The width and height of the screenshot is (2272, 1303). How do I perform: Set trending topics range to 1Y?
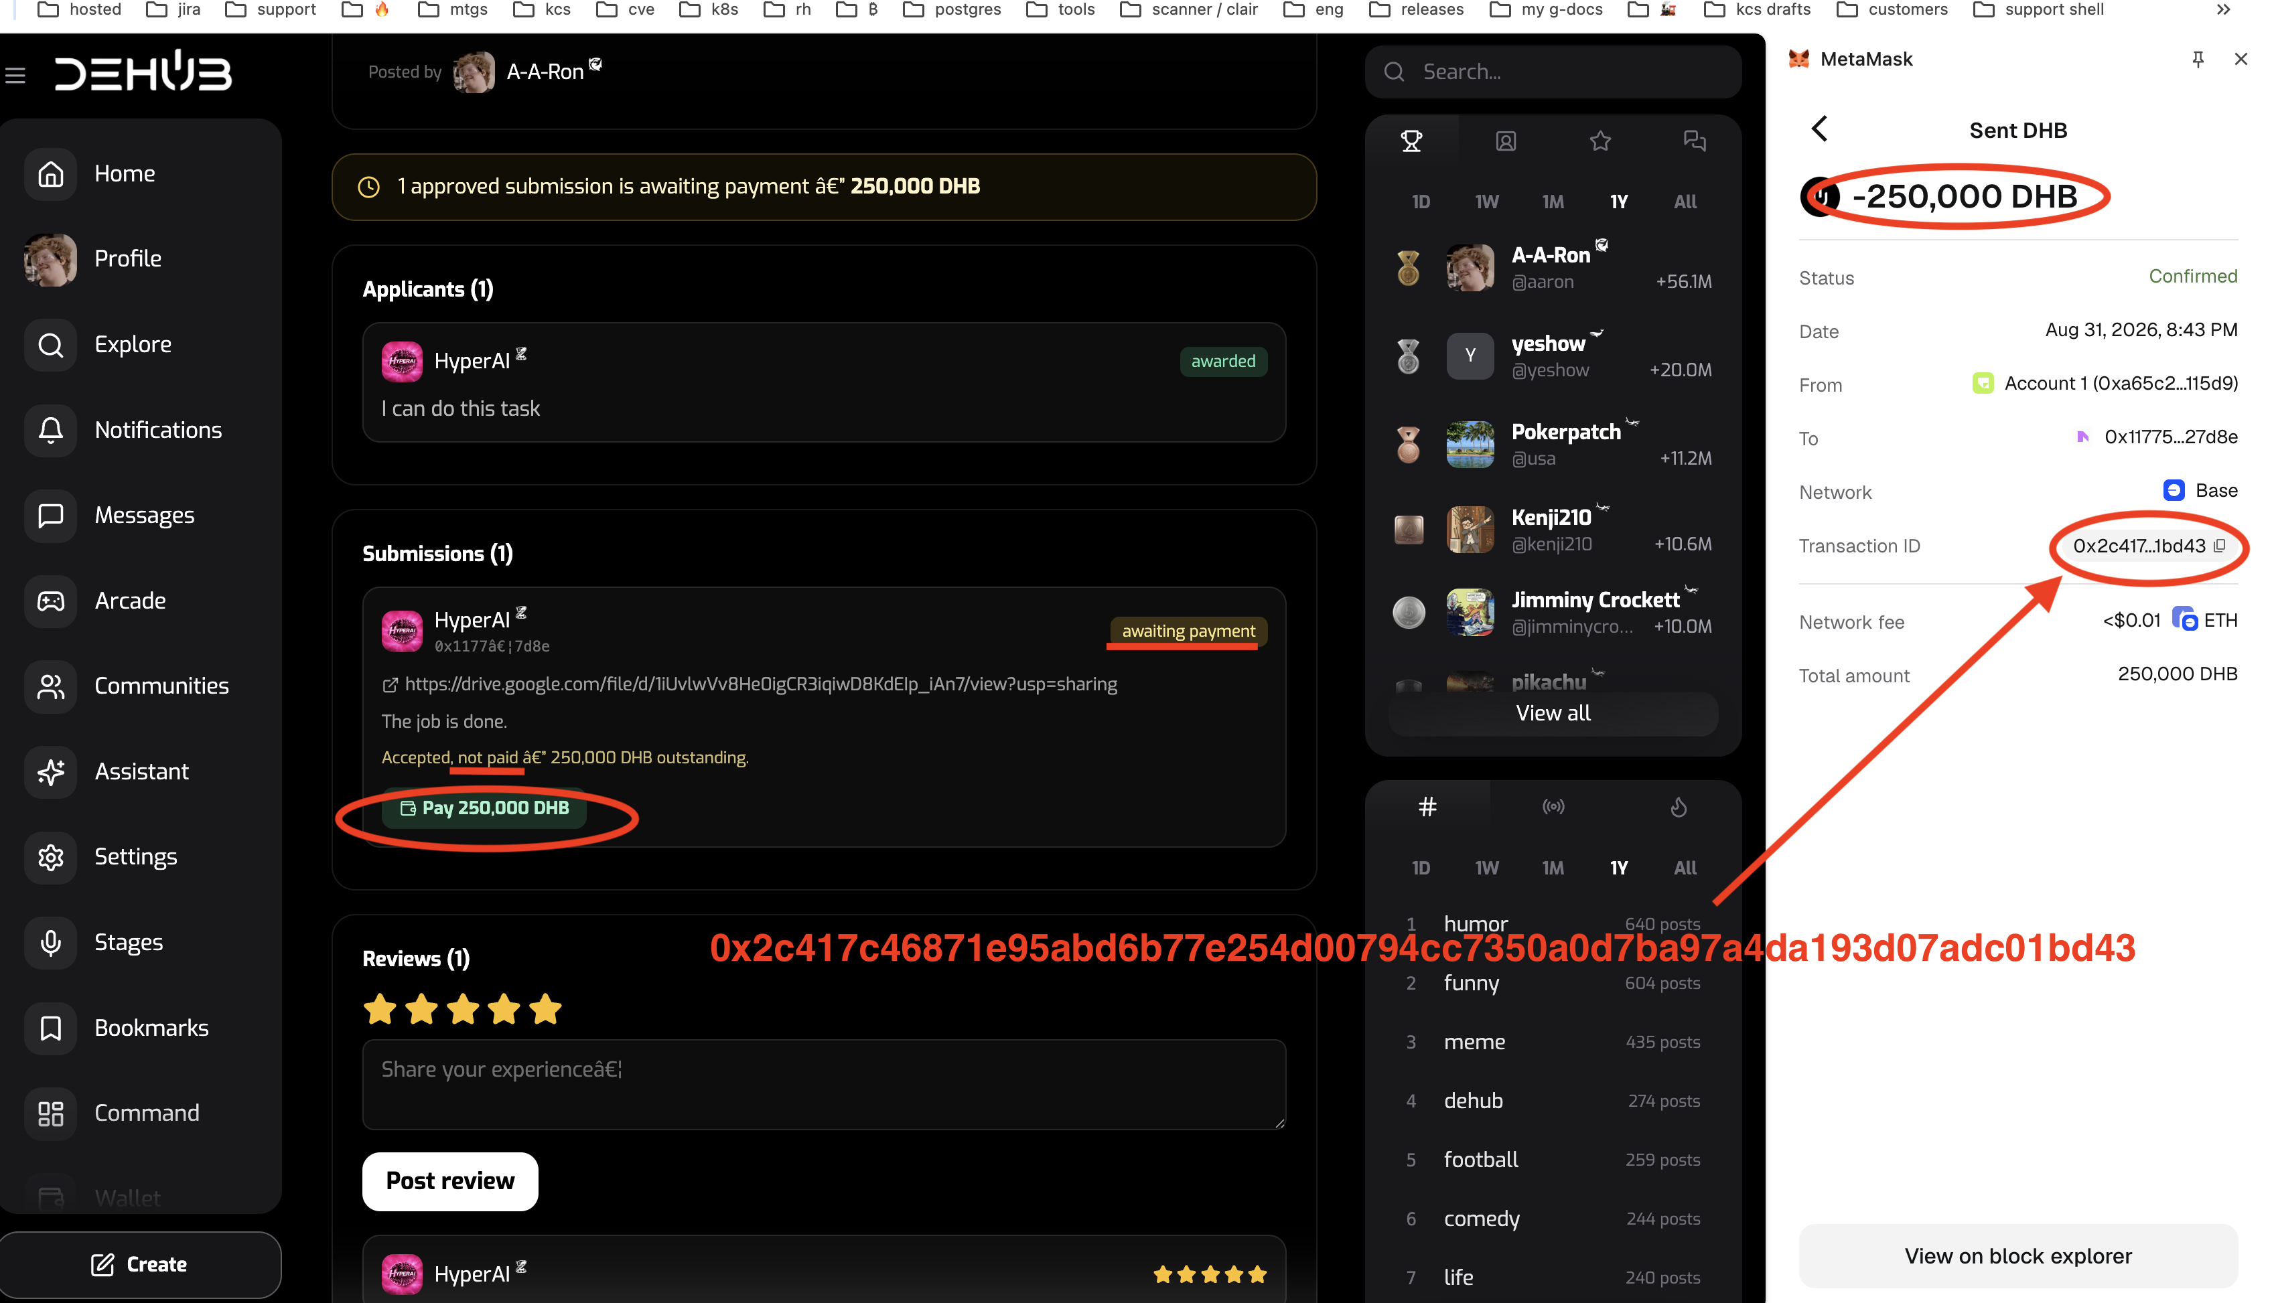(1620, 868)
